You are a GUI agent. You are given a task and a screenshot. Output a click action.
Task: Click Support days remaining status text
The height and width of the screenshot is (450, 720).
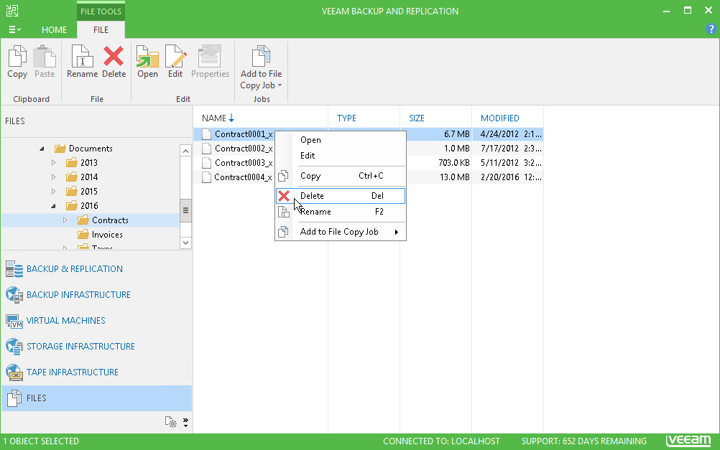click(583, 441)
